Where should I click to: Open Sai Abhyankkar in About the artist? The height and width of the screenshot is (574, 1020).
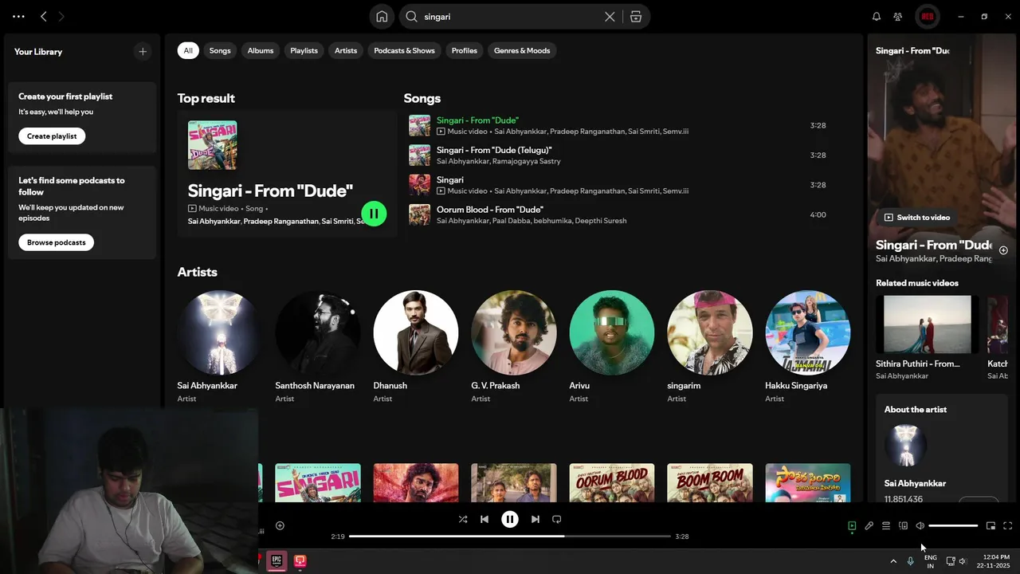[x=915, y=483]
